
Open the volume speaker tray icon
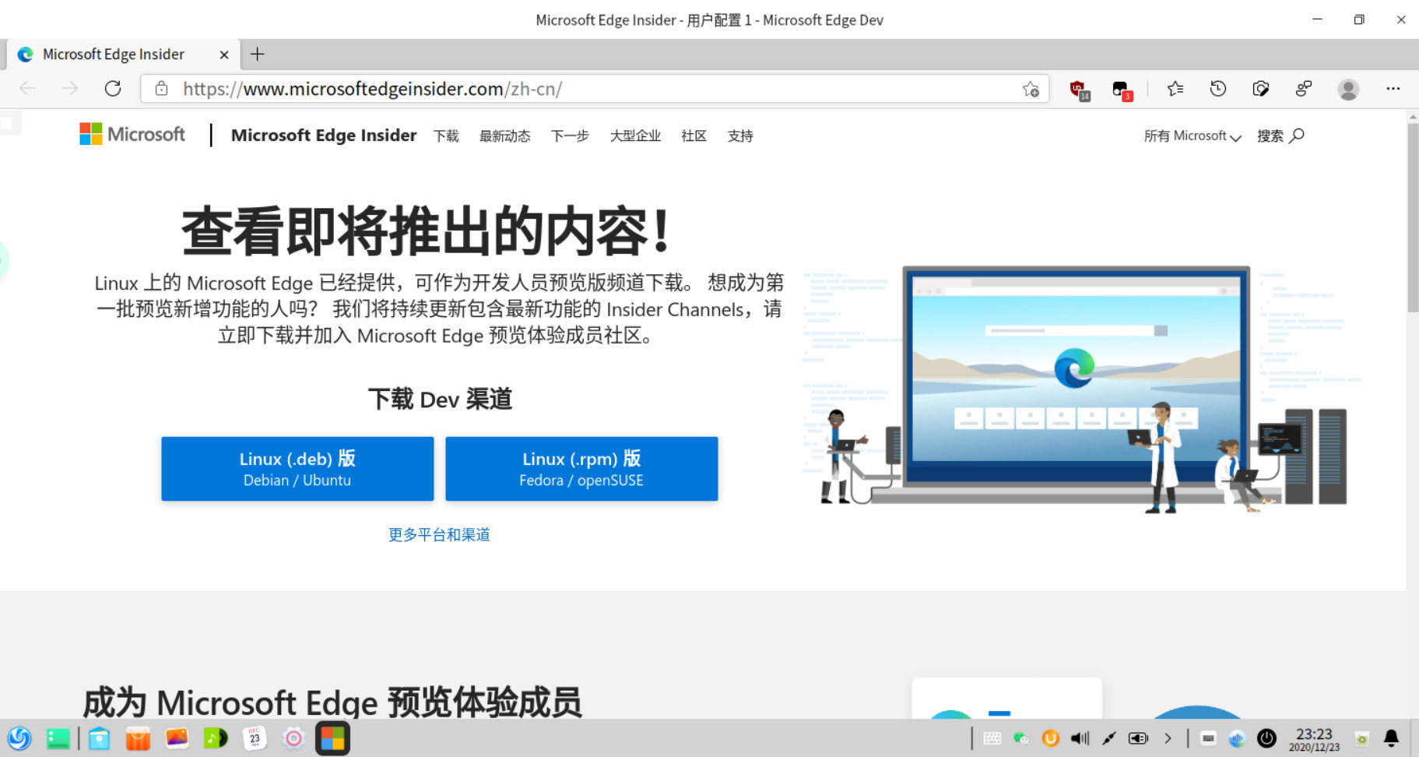pos(1080,738)
